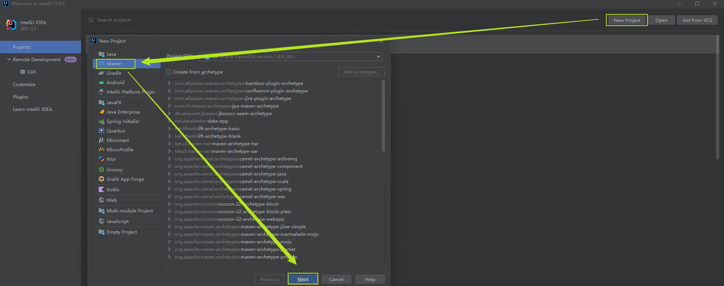The width and height of the screenshot is (724, 286).
Task: Select SSH under Remote Development
Action: (x=31, y=72)
